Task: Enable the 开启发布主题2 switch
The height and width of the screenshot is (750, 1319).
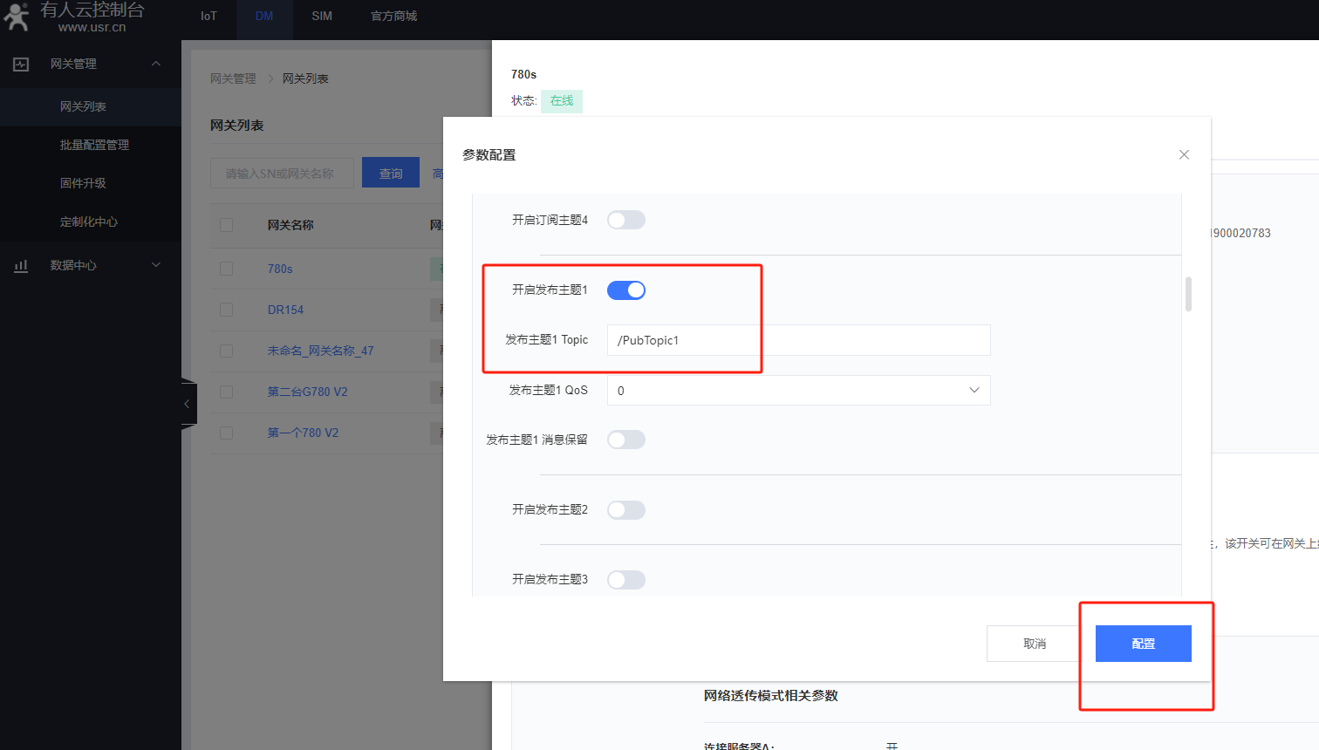Action: click(x=626, y=510)
